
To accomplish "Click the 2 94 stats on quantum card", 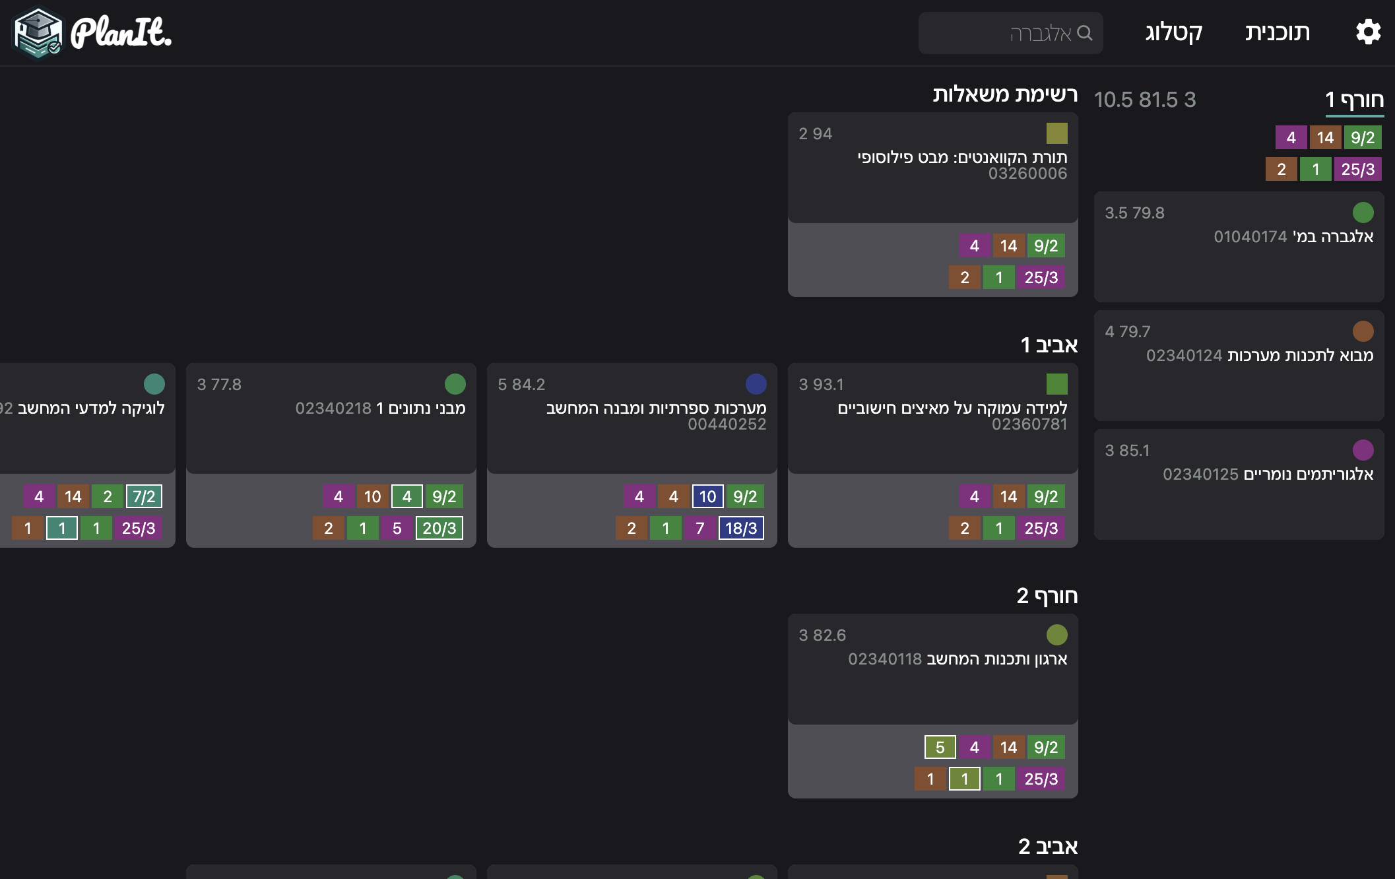I will tap(816, 133).
